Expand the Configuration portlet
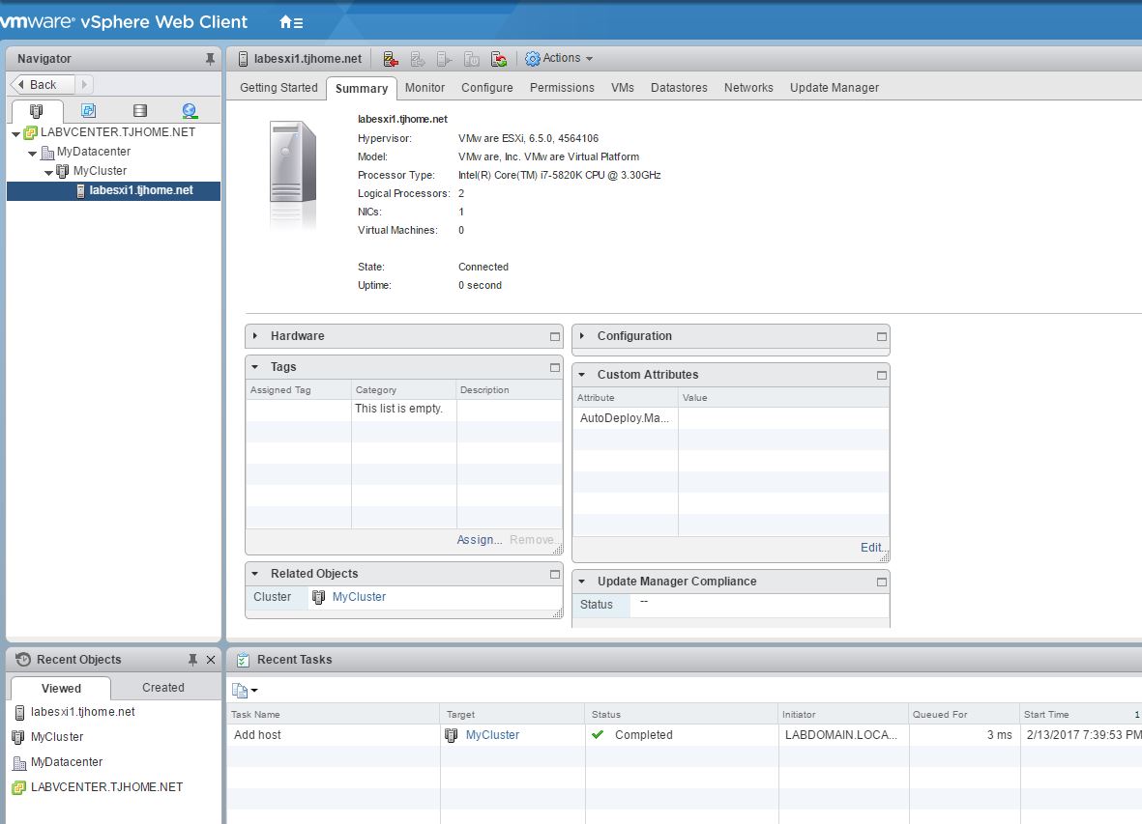 [x=581, y=336]
